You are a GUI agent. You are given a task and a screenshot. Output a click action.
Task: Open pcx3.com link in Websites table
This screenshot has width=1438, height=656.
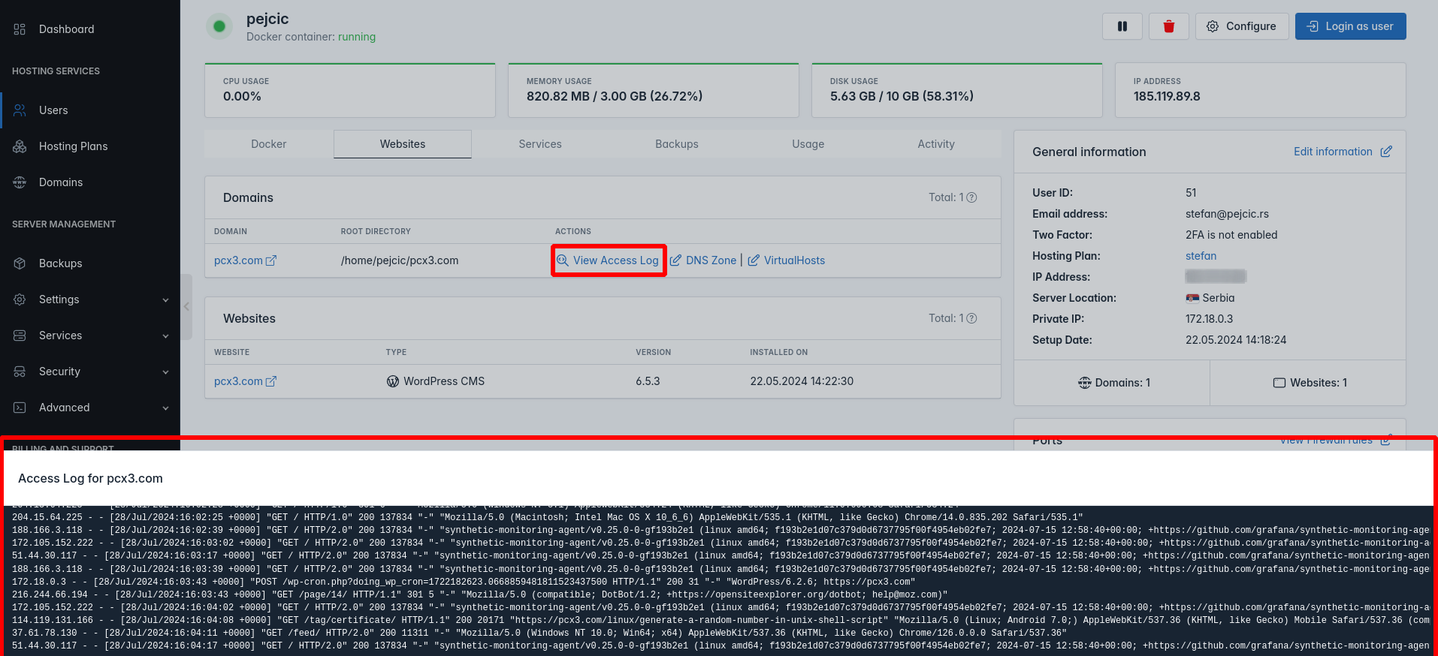coord(238,381)
